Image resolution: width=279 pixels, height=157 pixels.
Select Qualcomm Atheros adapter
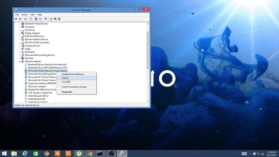[42, 83]
